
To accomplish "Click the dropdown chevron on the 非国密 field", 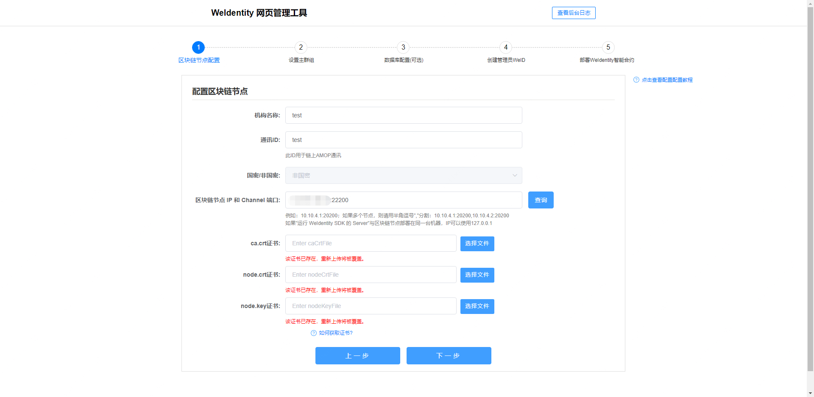I will tap(514, 175).
